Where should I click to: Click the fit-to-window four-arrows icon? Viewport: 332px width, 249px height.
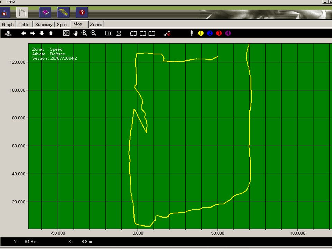(x=66, y=33)
